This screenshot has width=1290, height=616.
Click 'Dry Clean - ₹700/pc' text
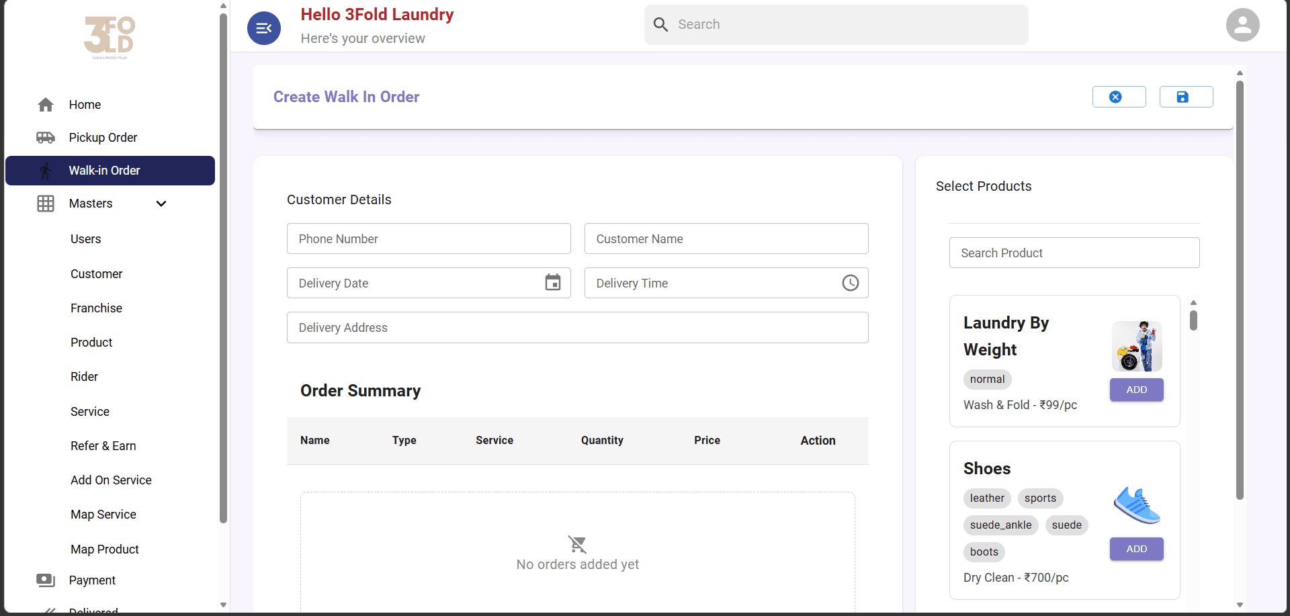pyautogui.click(x=1016, y=578)
